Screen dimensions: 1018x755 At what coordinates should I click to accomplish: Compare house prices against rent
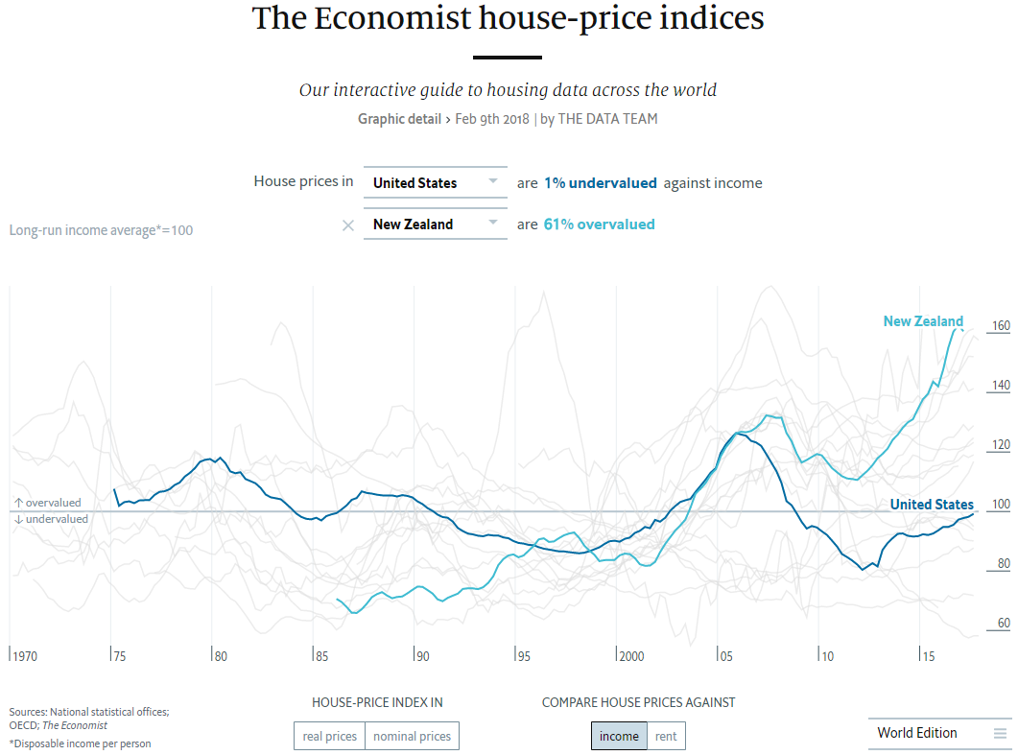[x=666, y=737]
